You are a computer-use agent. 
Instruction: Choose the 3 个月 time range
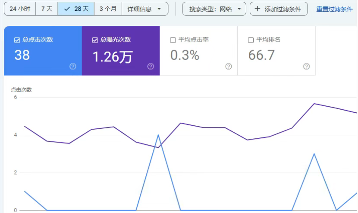pos(108,9)
